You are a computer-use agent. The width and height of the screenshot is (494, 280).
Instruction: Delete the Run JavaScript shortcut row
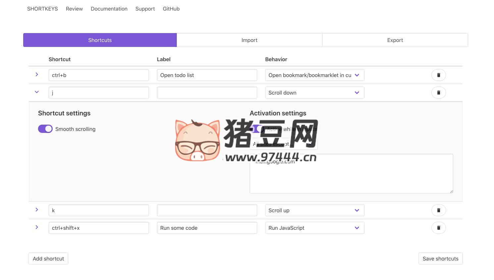click(438, 228)
